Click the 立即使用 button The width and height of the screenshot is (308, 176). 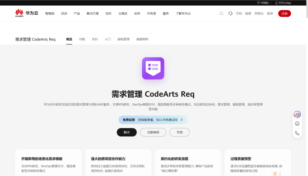pyautogui.click(x=153, y=132)
